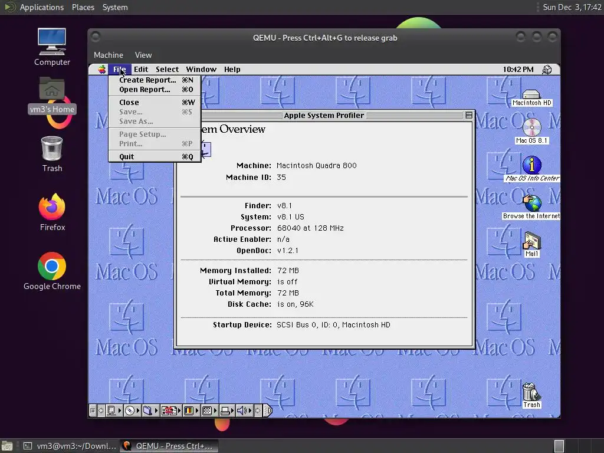The height and width of the screenshot is (453, 604).
Task: Click the Control Strip close box
Action: (93, 411)
